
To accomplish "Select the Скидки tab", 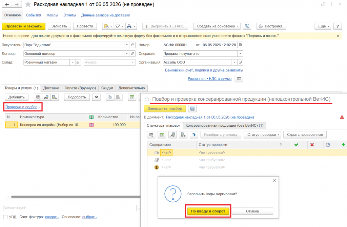I will tap(107, 88).
